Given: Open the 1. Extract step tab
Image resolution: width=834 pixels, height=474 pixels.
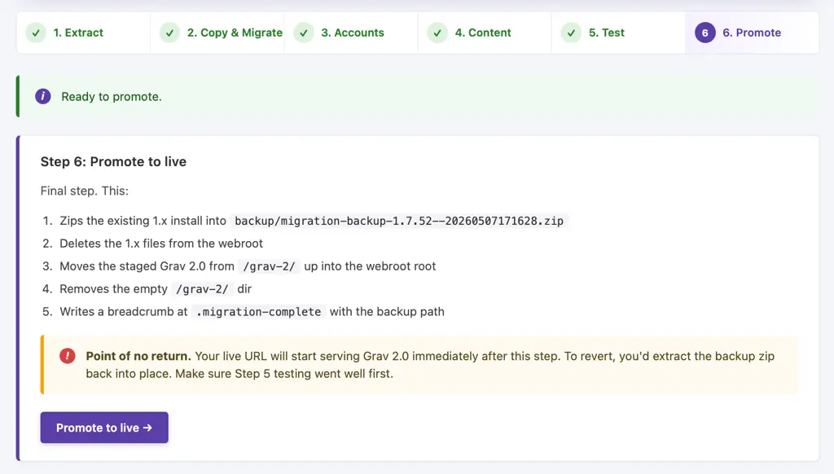Looking at the screenshot, I should (84, 33).
